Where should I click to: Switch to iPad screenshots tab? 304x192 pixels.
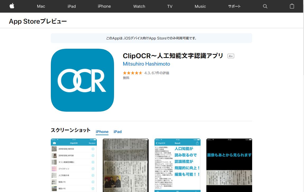click(x=117, y=132)
